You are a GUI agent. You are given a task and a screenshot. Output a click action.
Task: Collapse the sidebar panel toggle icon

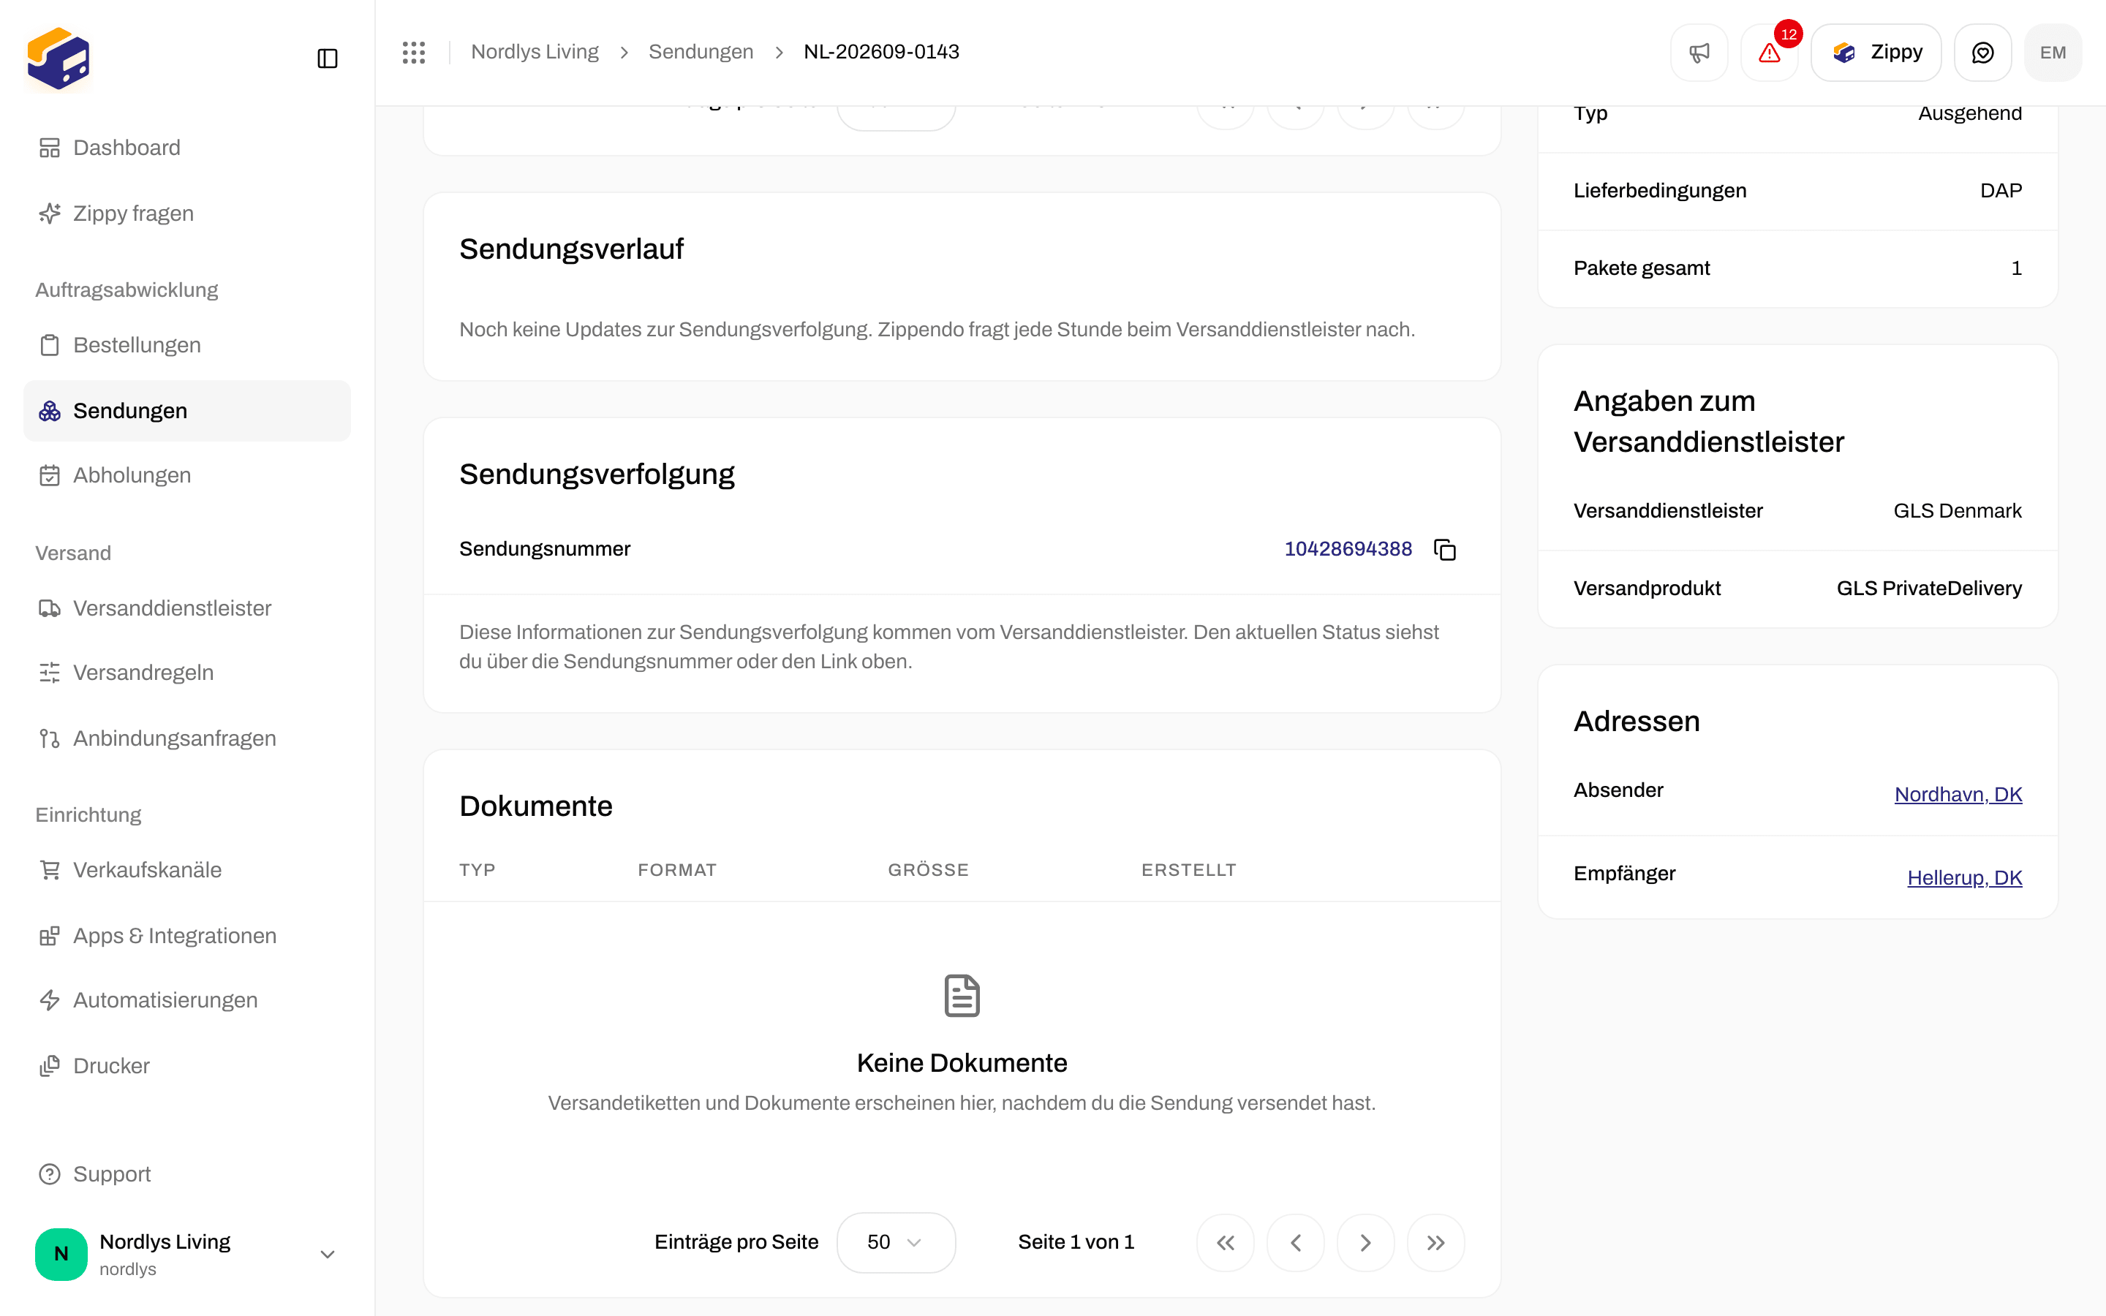coord(327,58)
